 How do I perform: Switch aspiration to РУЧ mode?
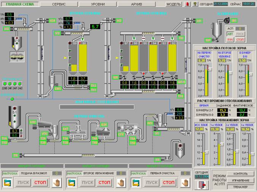click(230, 39)
